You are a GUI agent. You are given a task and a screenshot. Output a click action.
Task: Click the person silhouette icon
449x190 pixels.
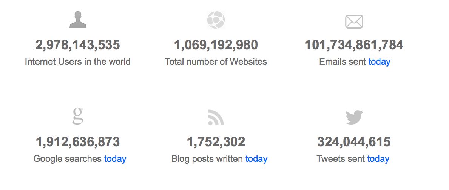(78, 20)
